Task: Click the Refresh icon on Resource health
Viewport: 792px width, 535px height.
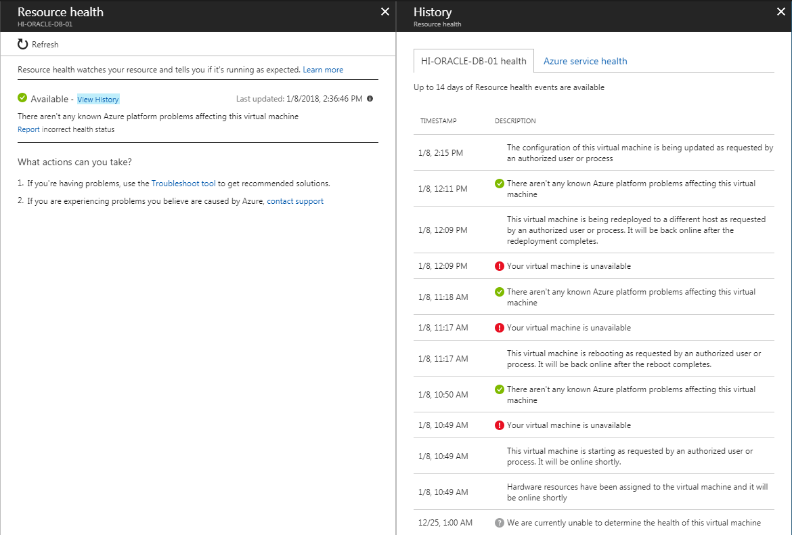Action: click(x=22, y=43)
